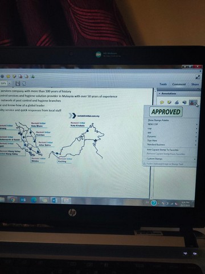Open Microsoft Word from the taskbar
The width and height of the screenshot is (205, 274).
tap(55, 200)
